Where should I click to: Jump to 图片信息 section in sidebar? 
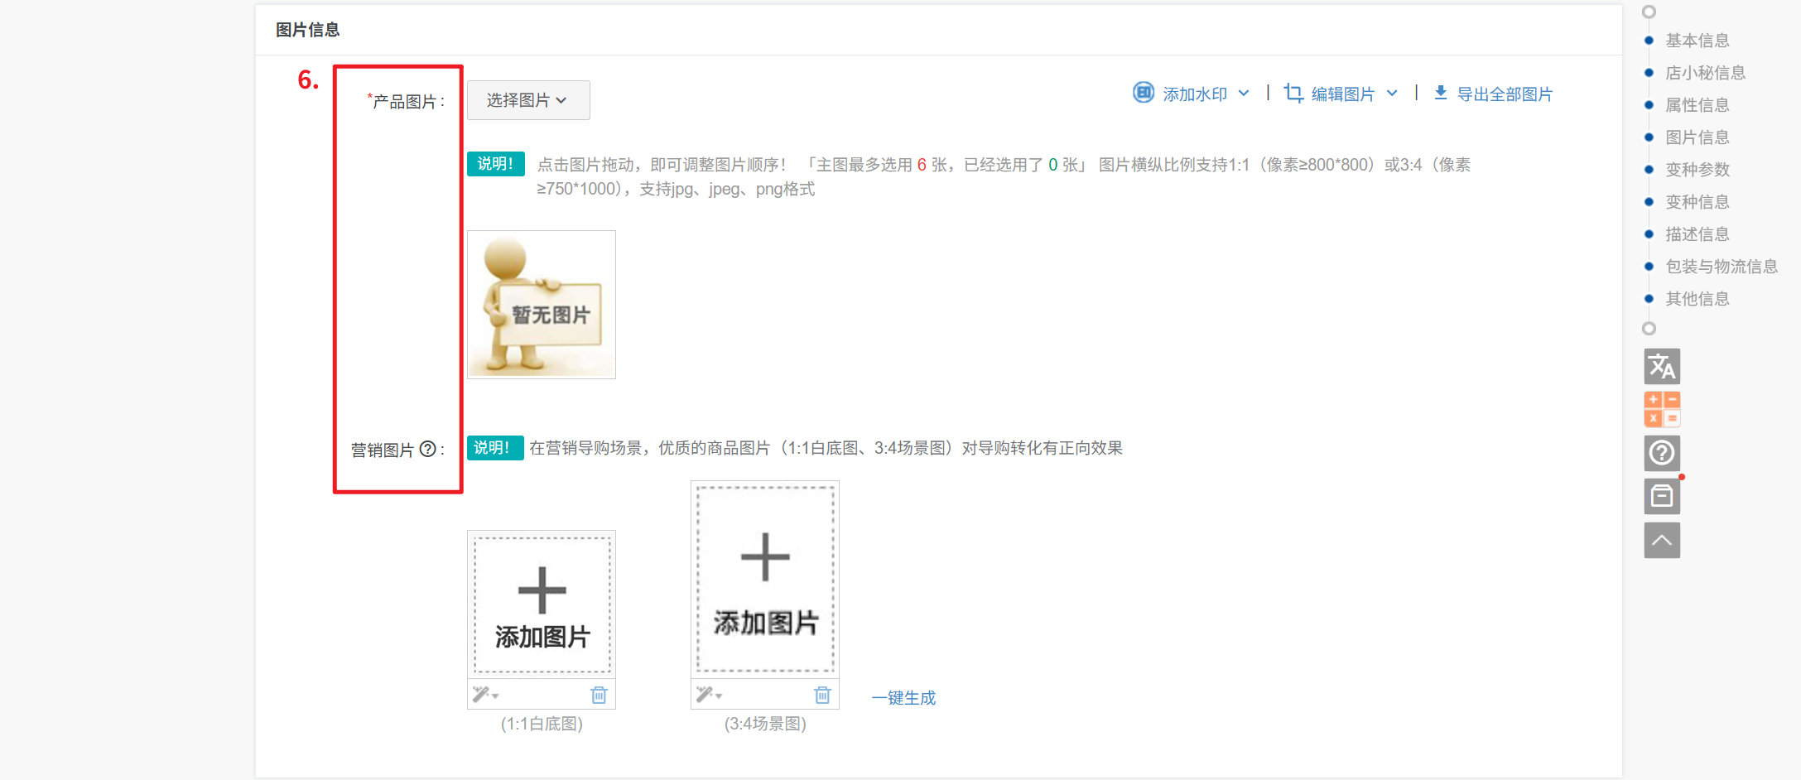point(1697,137)
